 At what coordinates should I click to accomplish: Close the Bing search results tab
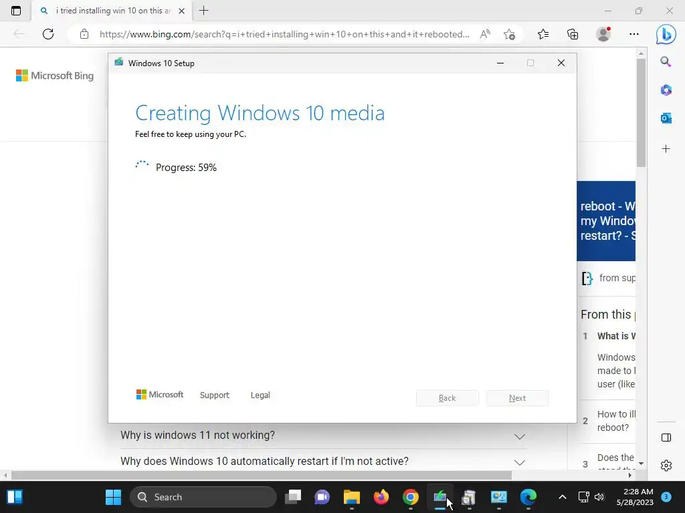click(x=182, y=11)
